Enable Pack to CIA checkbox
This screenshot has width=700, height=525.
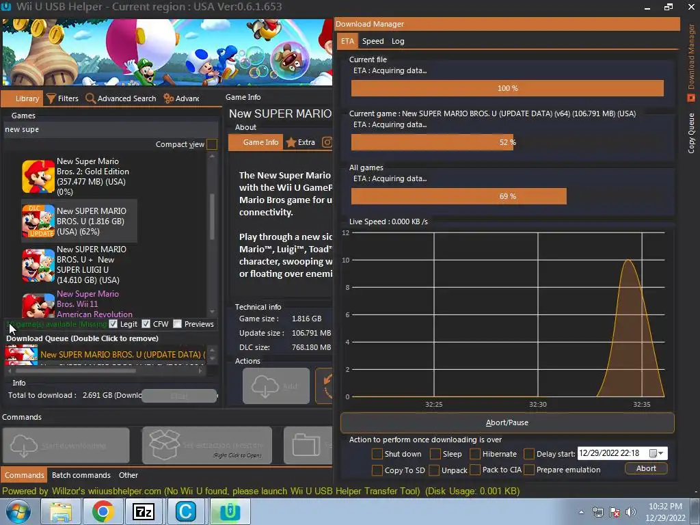tap(475, 470)
